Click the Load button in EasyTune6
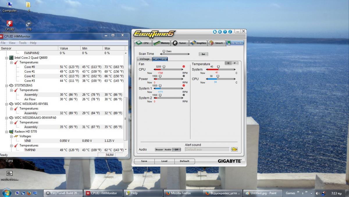 [x=164, y=161]
